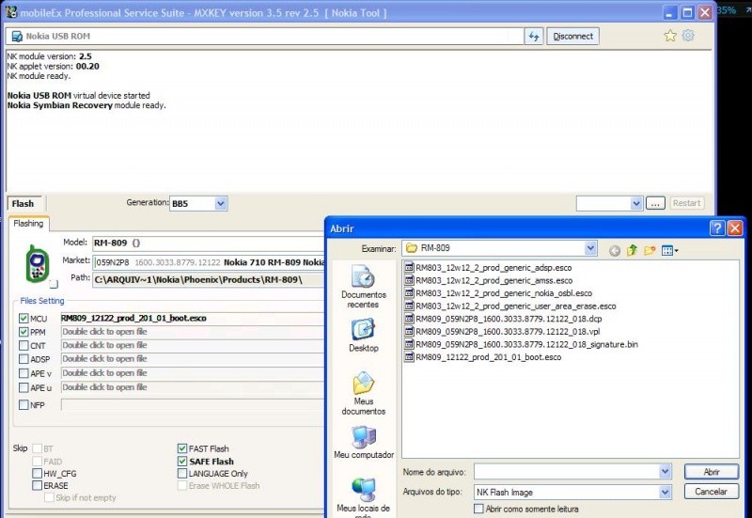Open the Generation BB5 dropdown
752x518 pixels.
tap(220, 203)
